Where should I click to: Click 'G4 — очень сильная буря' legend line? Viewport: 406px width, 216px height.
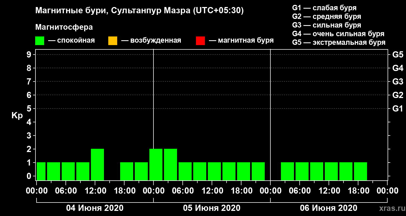click(x=338, y=34)
